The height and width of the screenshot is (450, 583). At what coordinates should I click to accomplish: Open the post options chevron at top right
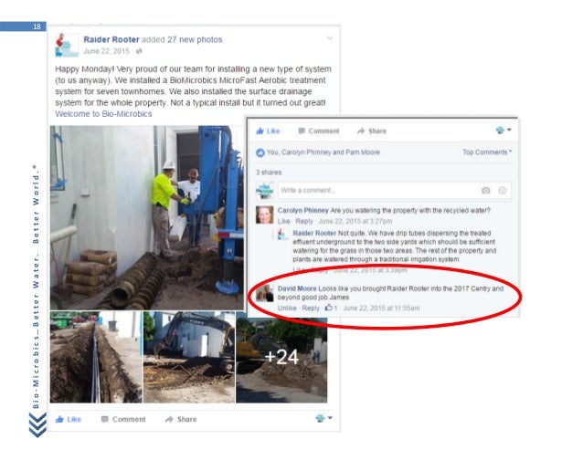pyautogui.click(x=330, y=37)
